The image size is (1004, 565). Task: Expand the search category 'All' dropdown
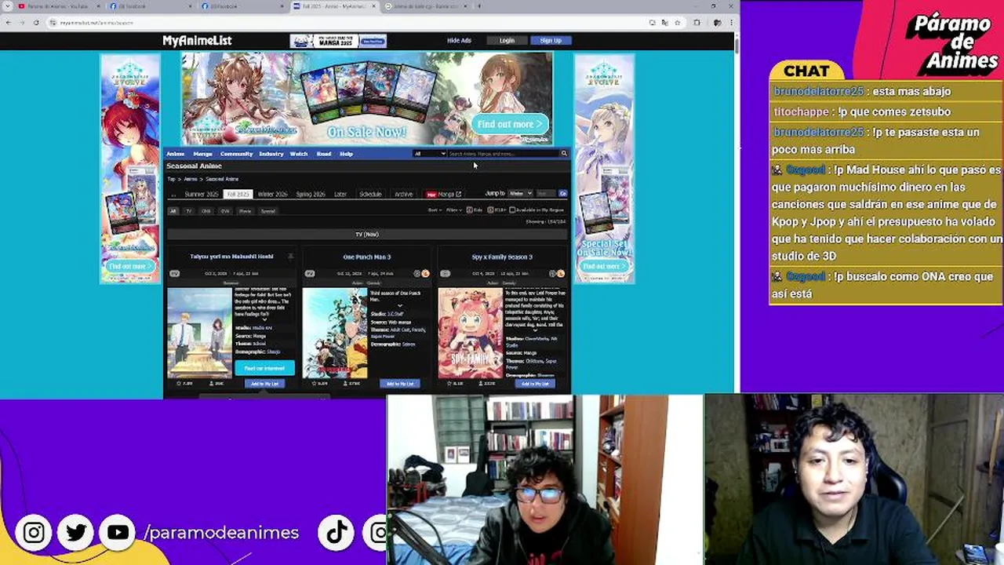429,154
